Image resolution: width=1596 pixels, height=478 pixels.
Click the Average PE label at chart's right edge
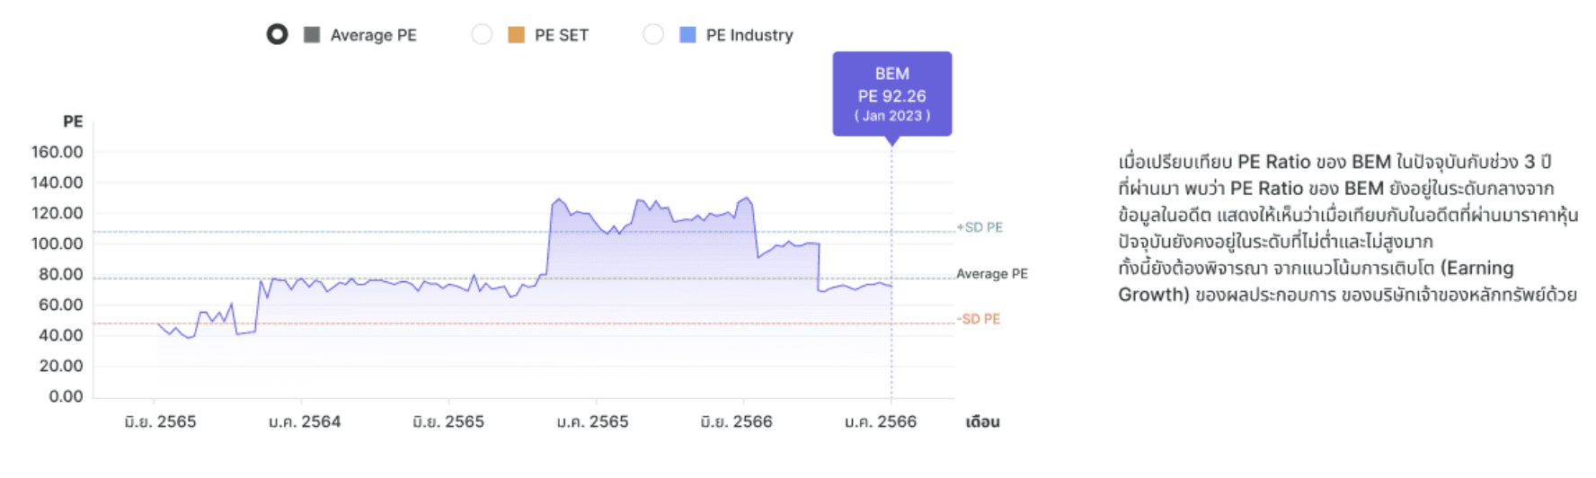point(991,274)
